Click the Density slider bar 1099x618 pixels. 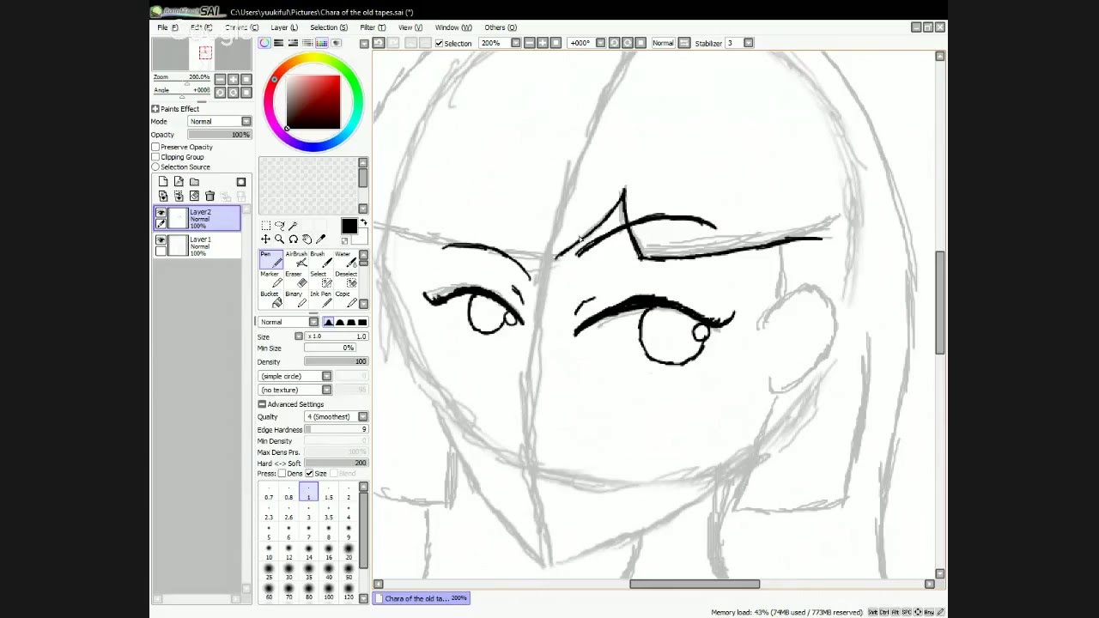pyautogui.click(x=336, y=361)
